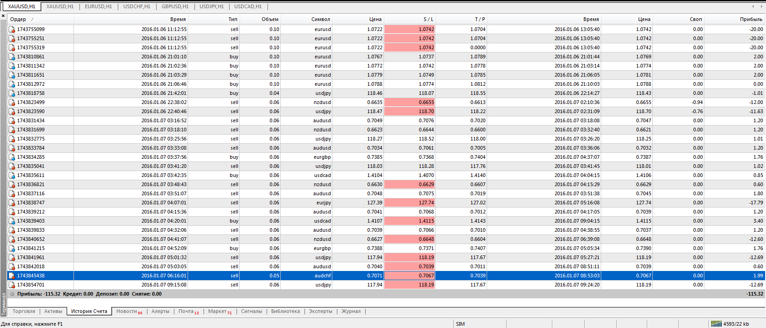766x328 pixels.
Task: Select the История Счета tab
Action: pyautogui.click(x=89, y=311)
